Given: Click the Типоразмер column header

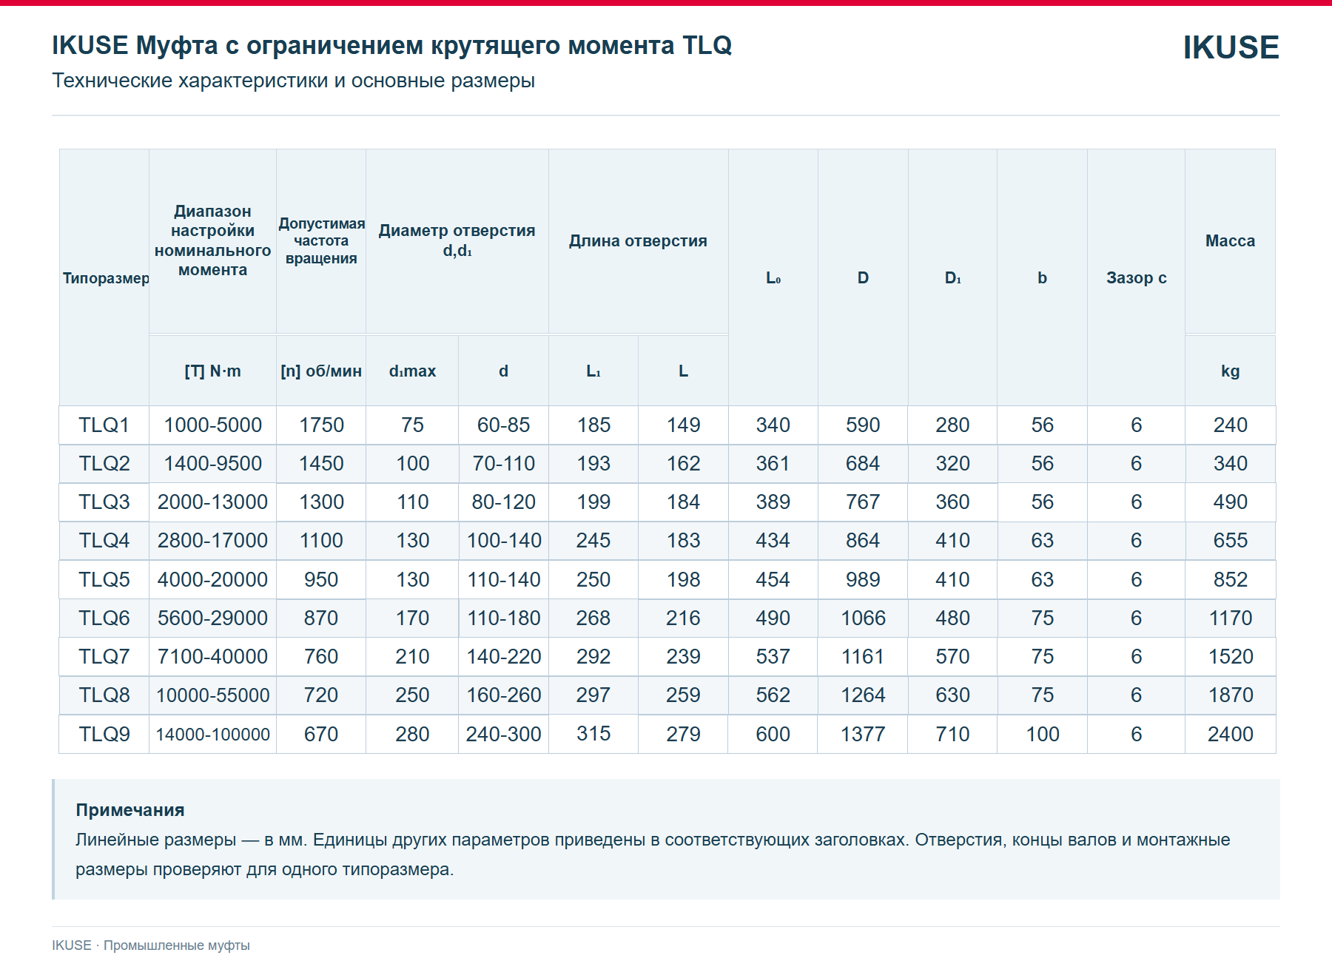Looking at the screenshot, I should coord(106,278).
